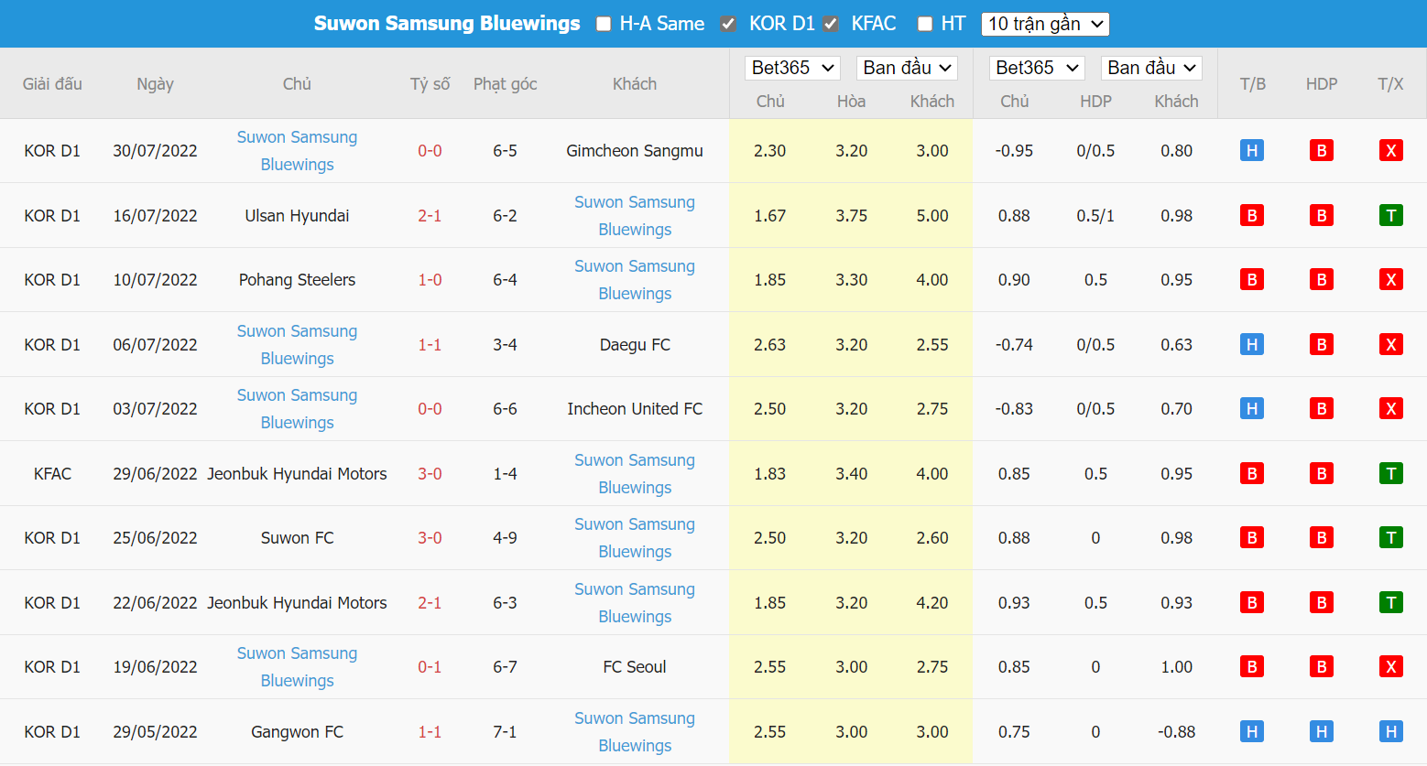Open the second Bet365 bookmaker dropdown for handicap

[x=1037, y=68]
